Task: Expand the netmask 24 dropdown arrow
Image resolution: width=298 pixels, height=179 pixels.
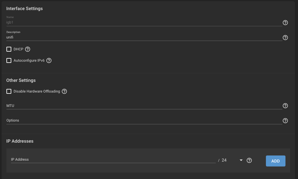Action: click(241, 160)
